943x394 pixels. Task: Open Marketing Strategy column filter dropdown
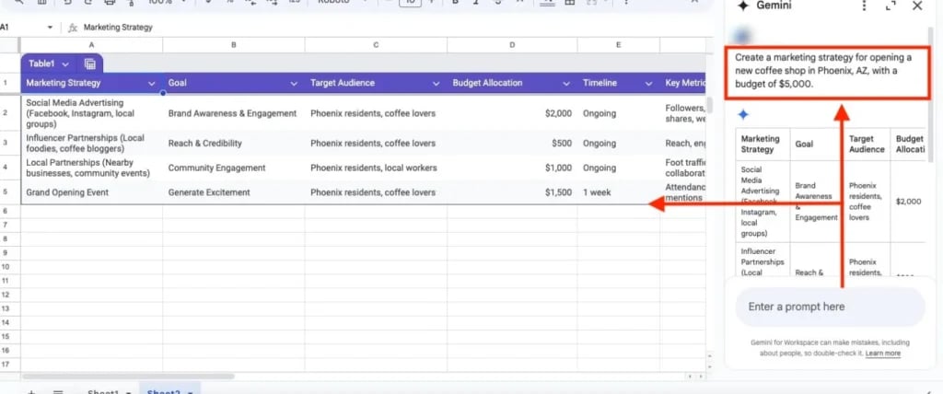[152, 84]
